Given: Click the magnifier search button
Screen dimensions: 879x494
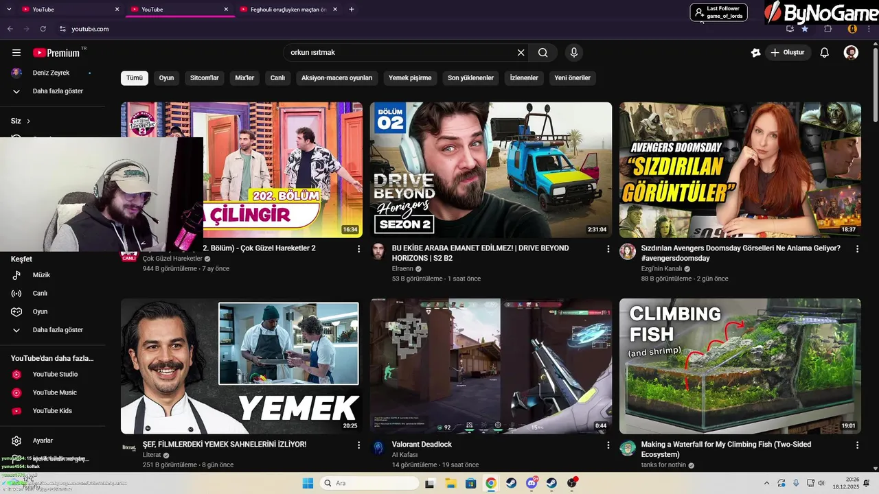Looking at the screenshot, I should click(x=543, y=53).
